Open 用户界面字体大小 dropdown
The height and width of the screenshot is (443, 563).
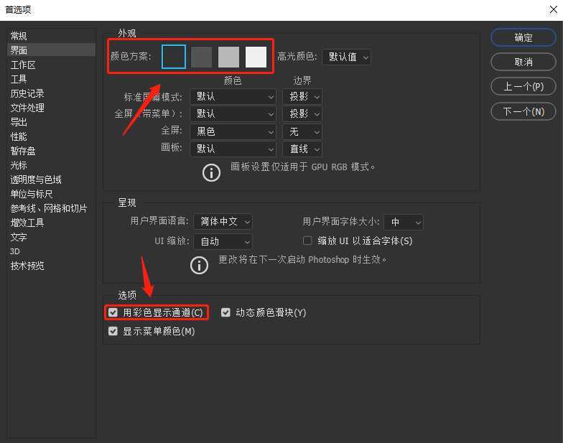coord(404,222)
